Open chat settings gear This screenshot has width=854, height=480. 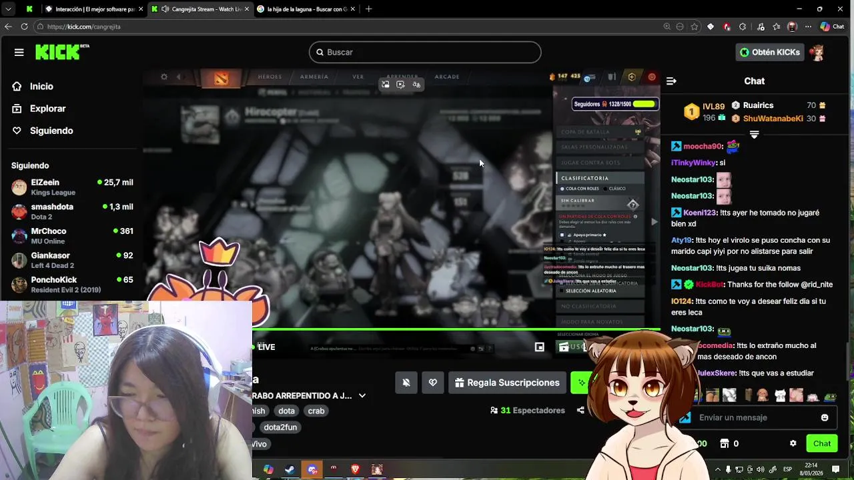[x=793, y=443]
